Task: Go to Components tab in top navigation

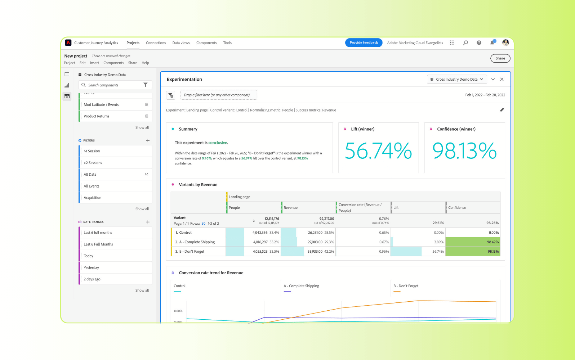Action: [206, 43]
